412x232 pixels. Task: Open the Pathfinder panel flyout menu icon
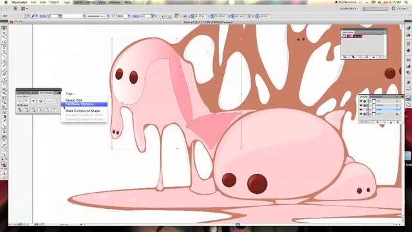(x=60, y=93)
